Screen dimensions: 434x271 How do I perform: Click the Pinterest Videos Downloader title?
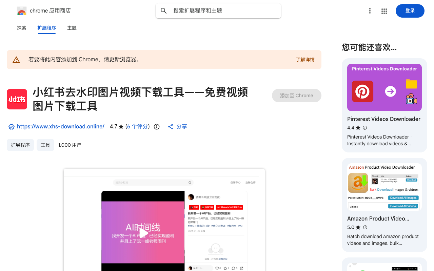[384, 119]
